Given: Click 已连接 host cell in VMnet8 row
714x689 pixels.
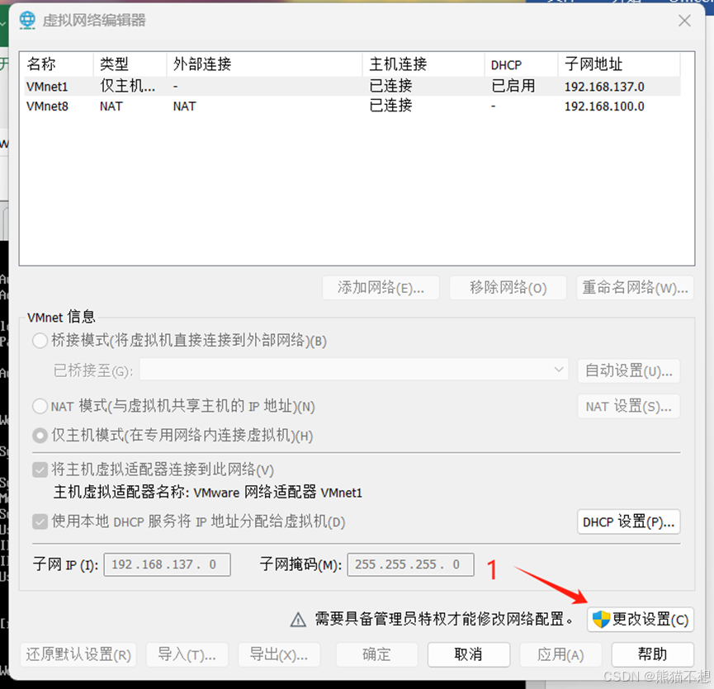Looking at the screenshot, I should coord(390,106).
